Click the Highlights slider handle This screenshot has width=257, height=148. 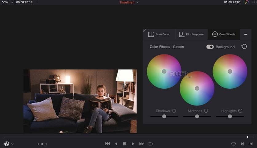pos(230,117)
